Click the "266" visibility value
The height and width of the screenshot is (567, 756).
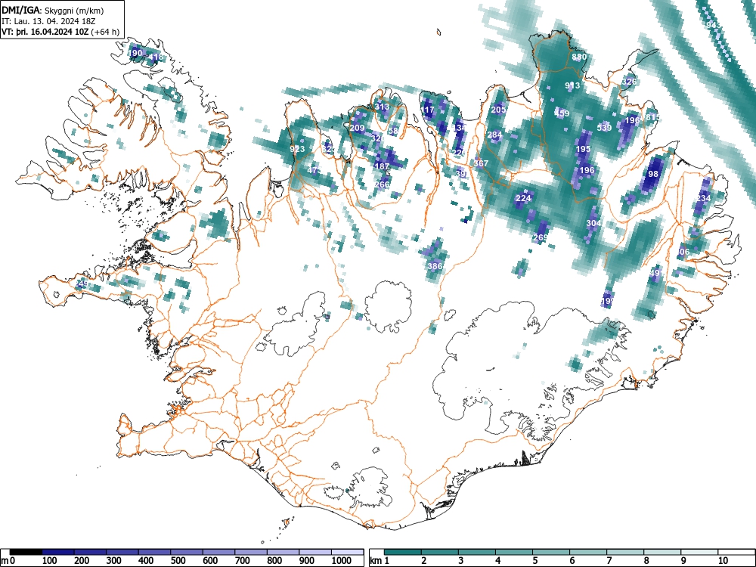[382, 184]
